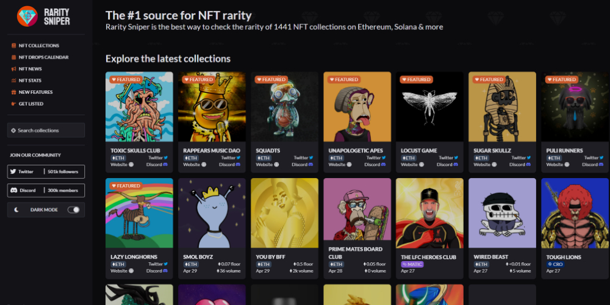Click the Twitter icon on Sugar Skullz
610x305 pixels.
coord(529,158)
